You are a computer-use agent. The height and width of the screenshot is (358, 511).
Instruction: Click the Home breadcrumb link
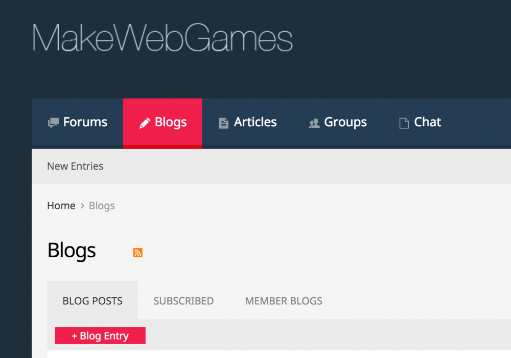pos(61,206)
